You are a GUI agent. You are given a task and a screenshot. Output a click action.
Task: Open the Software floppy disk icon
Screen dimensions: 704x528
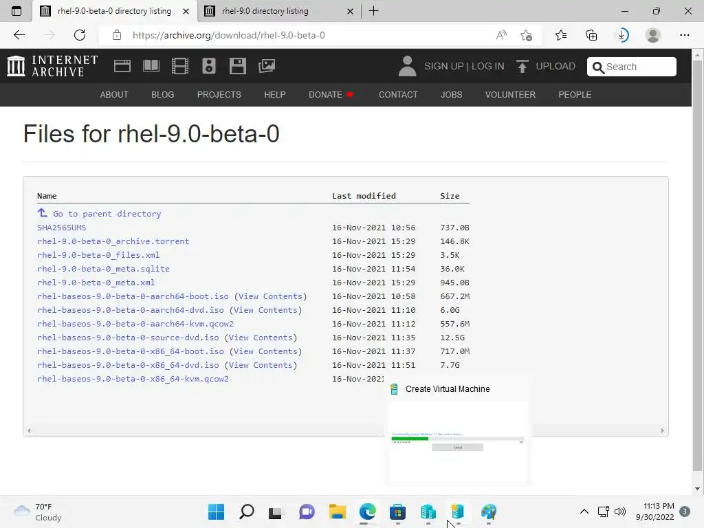coord(237,66)
